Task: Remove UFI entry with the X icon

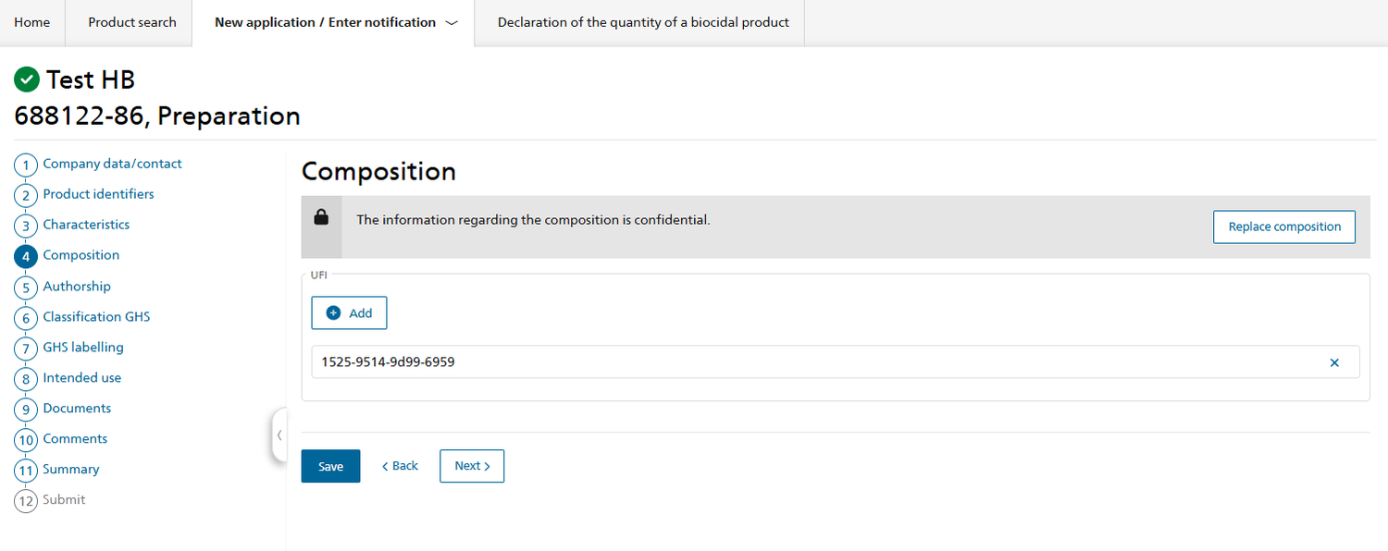Action: (1334, 362)
